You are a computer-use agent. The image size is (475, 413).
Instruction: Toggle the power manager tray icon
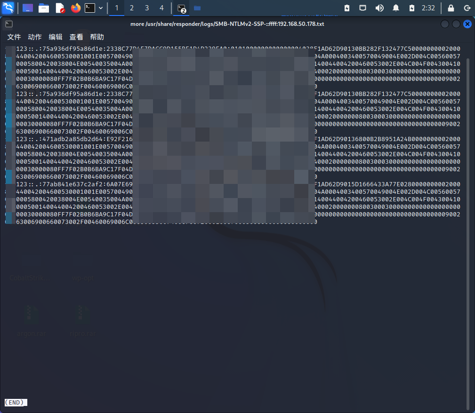point(347,8)
